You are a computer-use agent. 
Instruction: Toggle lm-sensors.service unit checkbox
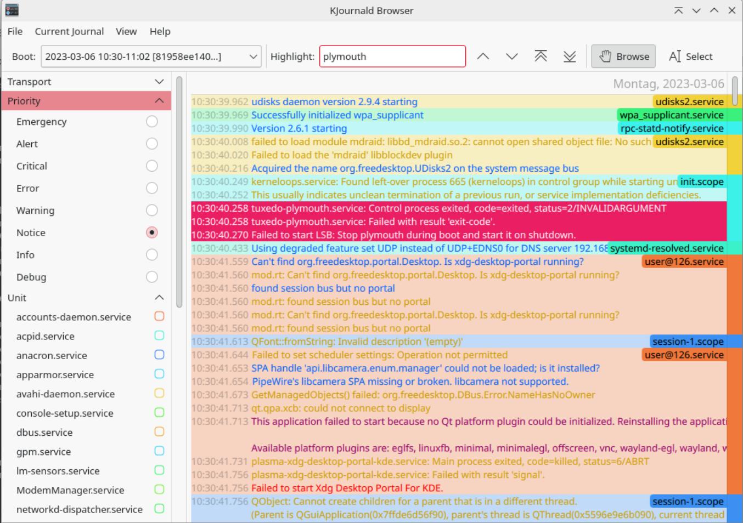click(x=159, y=470)
